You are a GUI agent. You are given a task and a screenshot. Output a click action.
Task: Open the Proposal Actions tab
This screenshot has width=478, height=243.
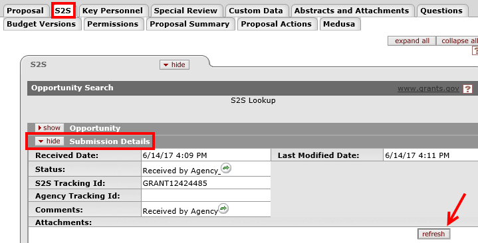tap(277, 24)
